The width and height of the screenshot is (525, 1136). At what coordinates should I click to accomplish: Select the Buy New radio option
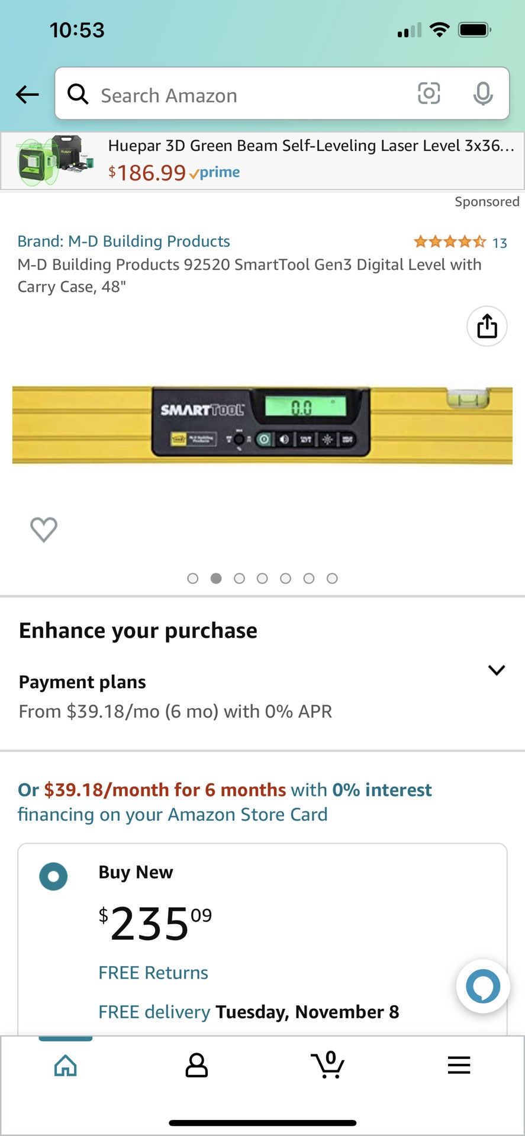point(53,876)
